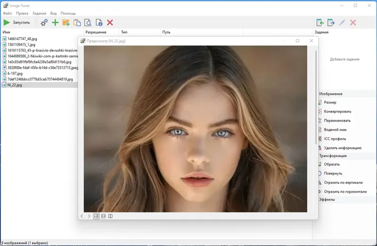The width and height of the screenshot is (377, 246).
Task: Select file 1561109415_1.jpg in the list
Action: 21,44
